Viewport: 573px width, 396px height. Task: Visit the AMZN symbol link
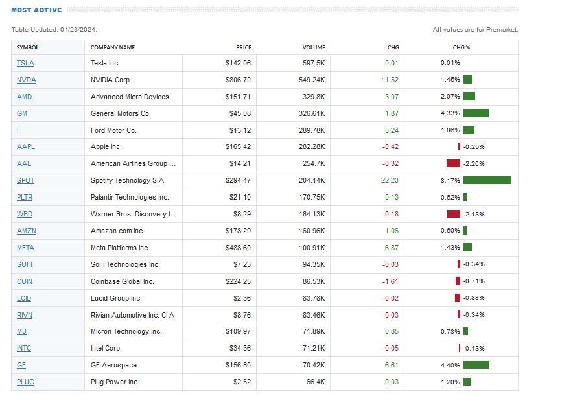[26, 231]
